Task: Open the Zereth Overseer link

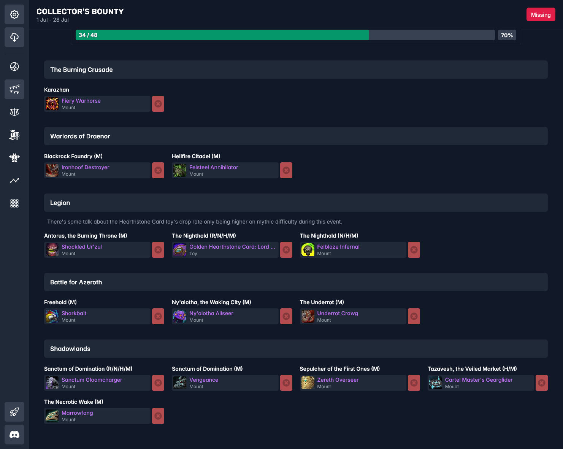Action: point(338,380)
